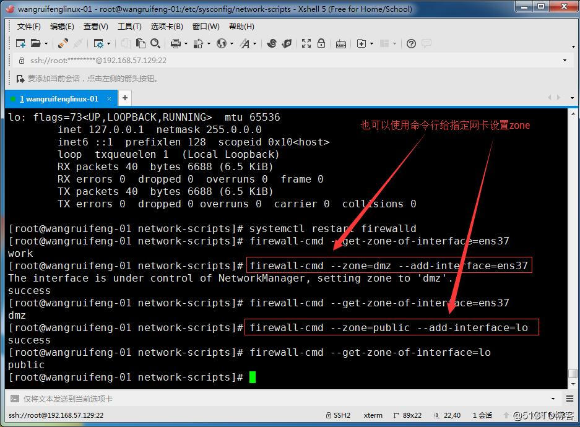580x427 pixels.
Task: Open the 编辑(E) menu
Action: click(x=62, y=26)
